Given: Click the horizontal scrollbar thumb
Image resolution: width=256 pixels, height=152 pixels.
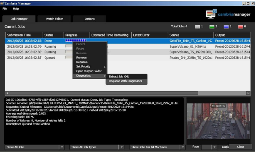Looking at the screenshot, I should pos(103,93).
